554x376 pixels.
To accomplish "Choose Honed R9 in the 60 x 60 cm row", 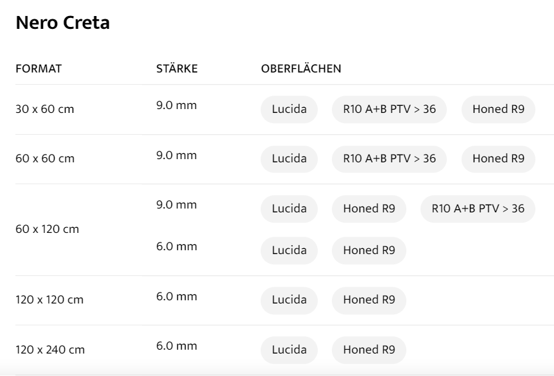I will 498,158.
